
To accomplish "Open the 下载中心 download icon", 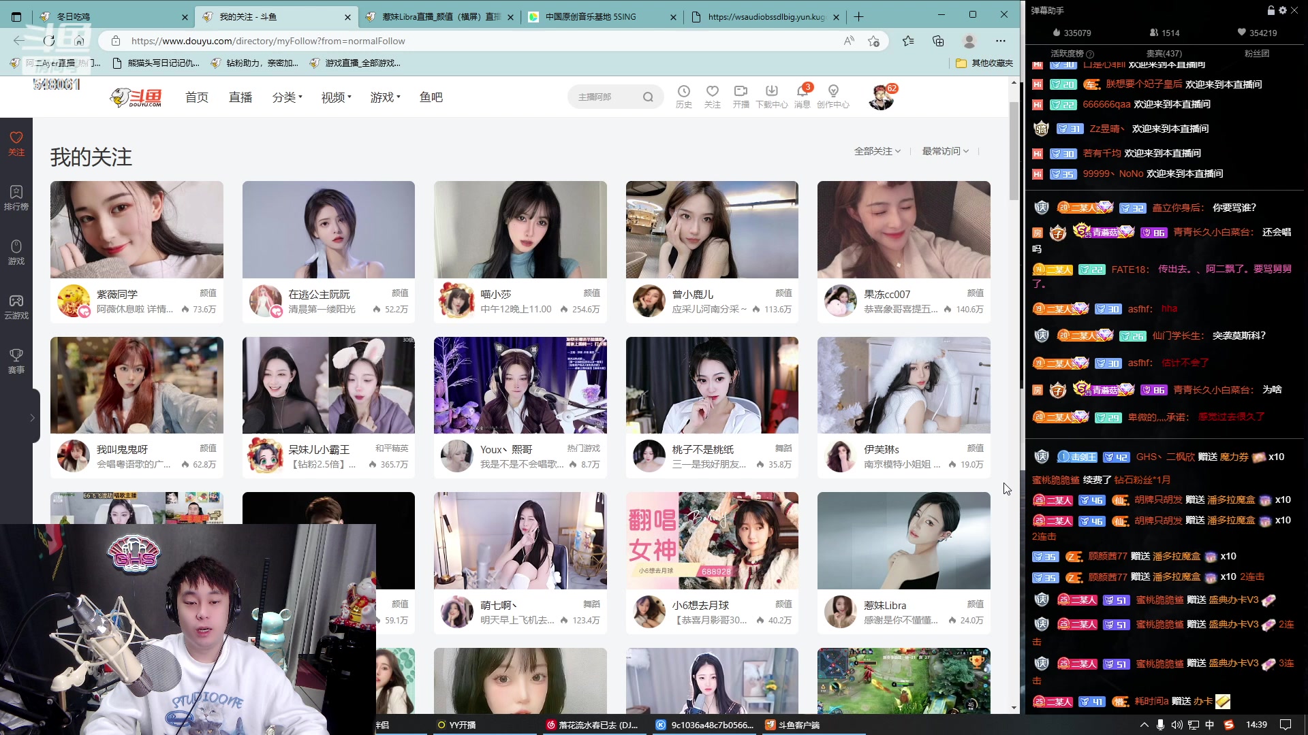I will 771,96.
